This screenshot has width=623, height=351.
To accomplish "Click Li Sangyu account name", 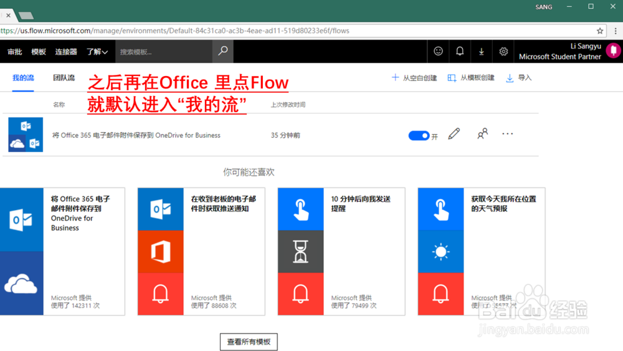I will tap(586, 46).
